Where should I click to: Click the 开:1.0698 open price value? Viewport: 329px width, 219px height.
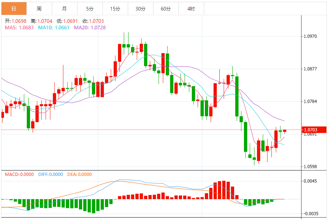pos(16,21)
